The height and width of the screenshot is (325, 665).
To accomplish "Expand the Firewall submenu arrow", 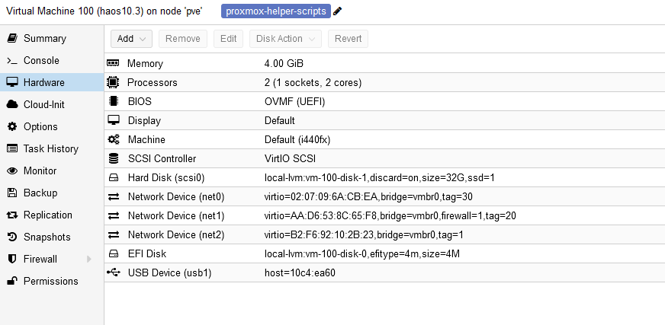I will (89, 260).
